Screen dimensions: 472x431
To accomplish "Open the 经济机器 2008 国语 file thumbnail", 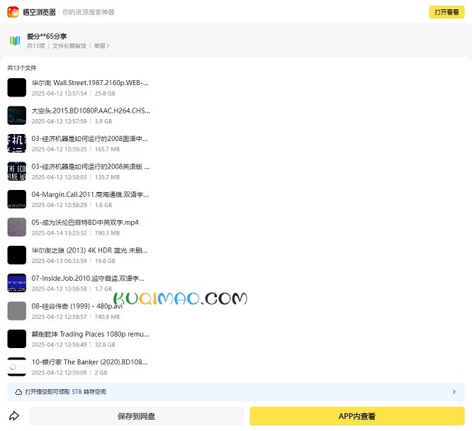I will click(x=17, y=143).
